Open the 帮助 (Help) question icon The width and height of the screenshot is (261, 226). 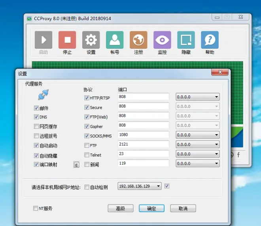(210, 40)
